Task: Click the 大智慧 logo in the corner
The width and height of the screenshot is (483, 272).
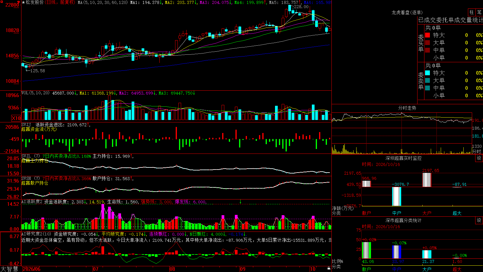Action: click(x=9, y=269)
